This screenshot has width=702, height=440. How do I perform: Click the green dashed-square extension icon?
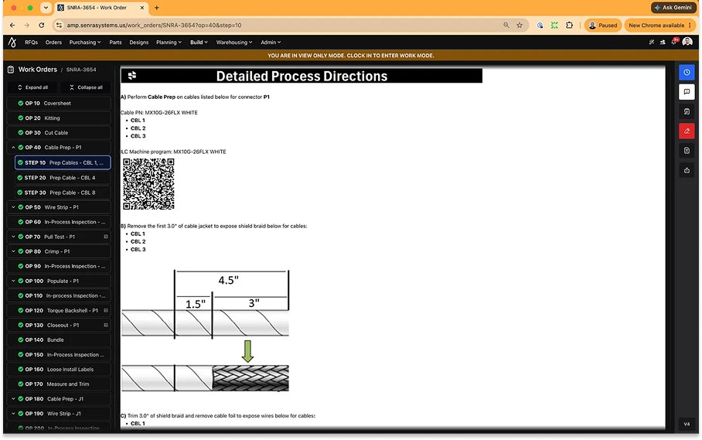(554, 26)
